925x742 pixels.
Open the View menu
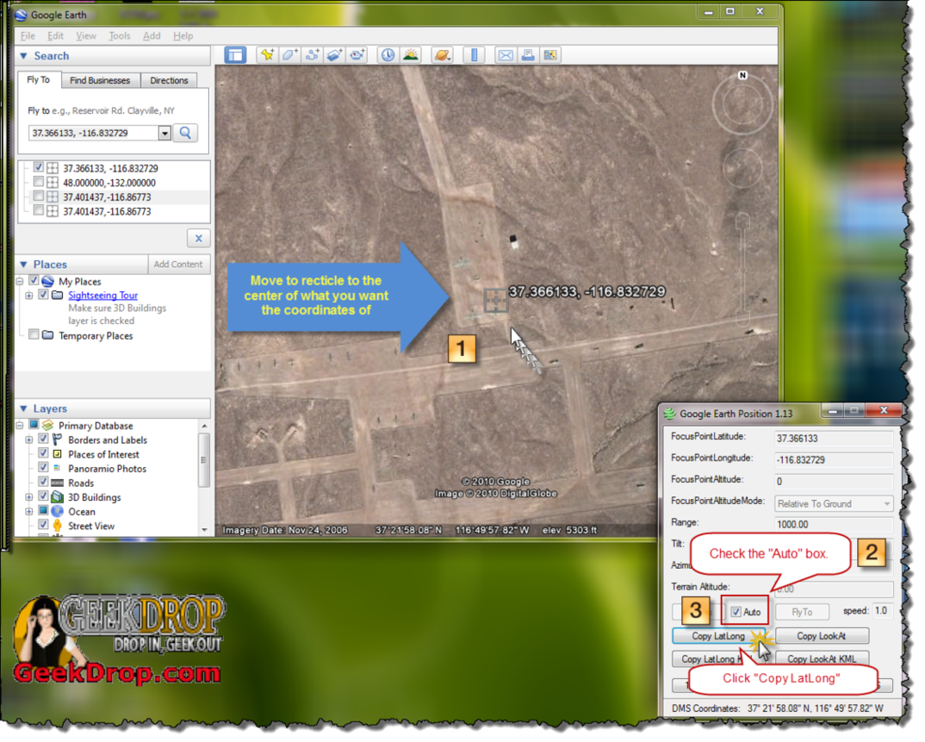pos(86,36)
